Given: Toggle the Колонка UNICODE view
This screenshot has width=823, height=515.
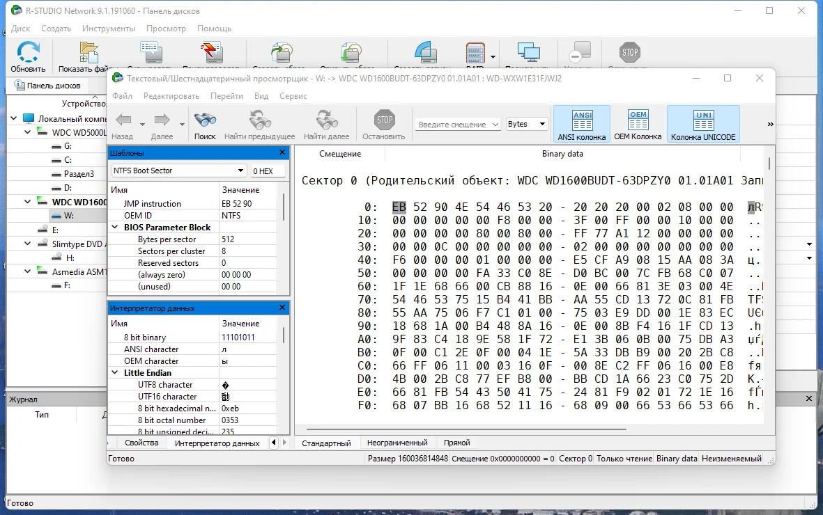Looking at the screenshot, I should tap(703, 125).
